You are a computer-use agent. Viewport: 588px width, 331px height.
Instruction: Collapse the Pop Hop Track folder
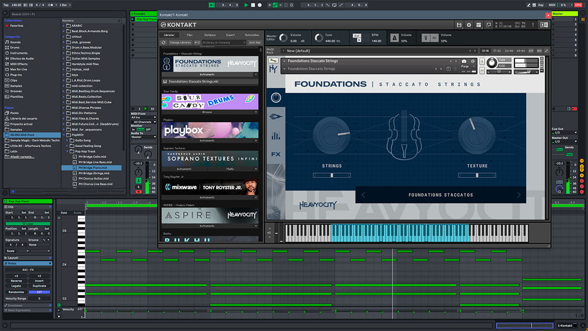(x=68, y=151)
